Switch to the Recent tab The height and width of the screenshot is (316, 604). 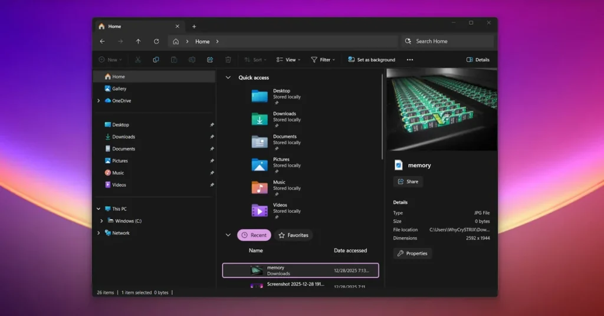pyautogui.click(x=254, y=235)
